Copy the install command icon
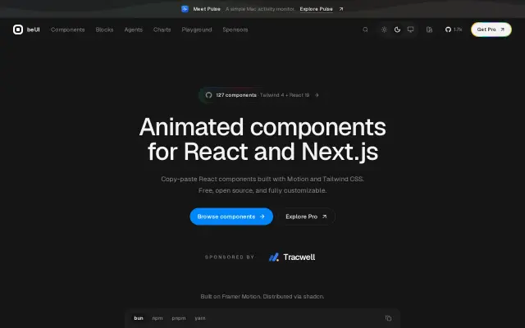This screenshot has height=328, width=525. [x=388, y=318]
